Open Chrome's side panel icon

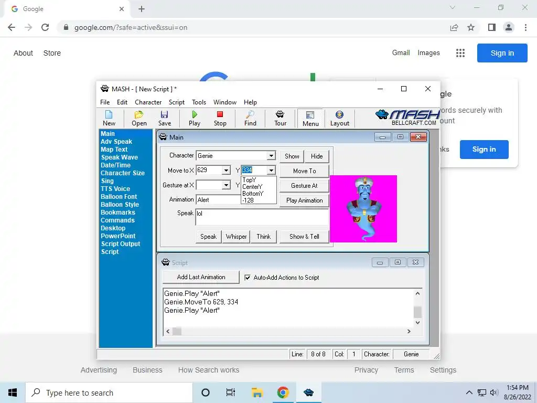[x=492, y=27]
